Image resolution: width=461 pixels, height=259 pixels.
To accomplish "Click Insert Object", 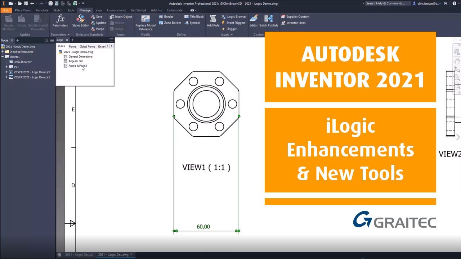I will (121, 17).
